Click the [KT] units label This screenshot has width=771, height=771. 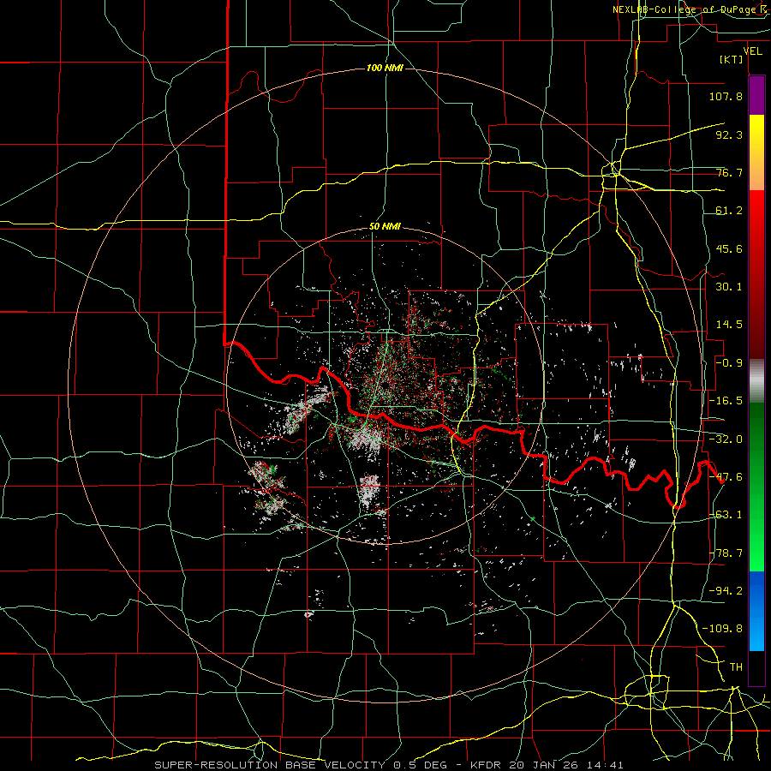point(731,59)
